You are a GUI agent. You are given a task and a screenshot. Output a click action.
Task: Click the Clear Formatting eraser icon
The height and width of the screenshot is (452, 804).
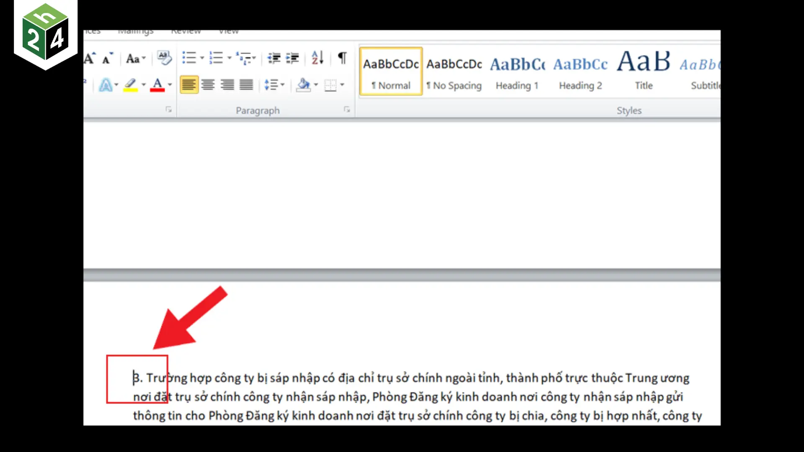click(164, 58)
